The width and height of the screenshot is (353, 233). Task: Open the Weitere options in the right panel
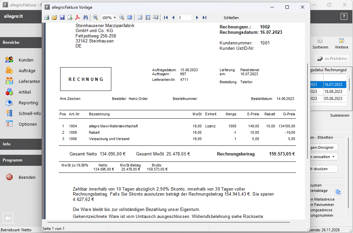click(341, 43)
